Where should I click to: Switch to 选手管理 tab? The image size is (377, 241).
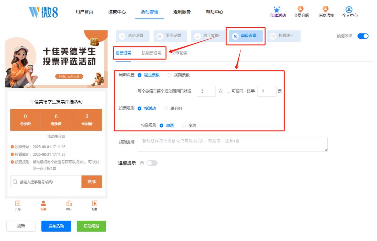click(x=208, y=36)
